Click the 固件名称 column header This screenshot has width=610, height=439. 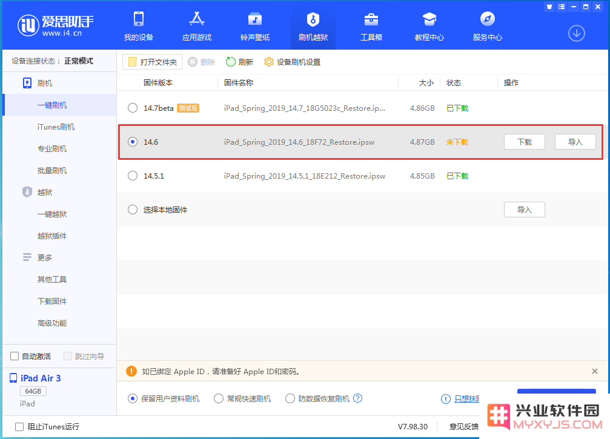tap(239, 83)
